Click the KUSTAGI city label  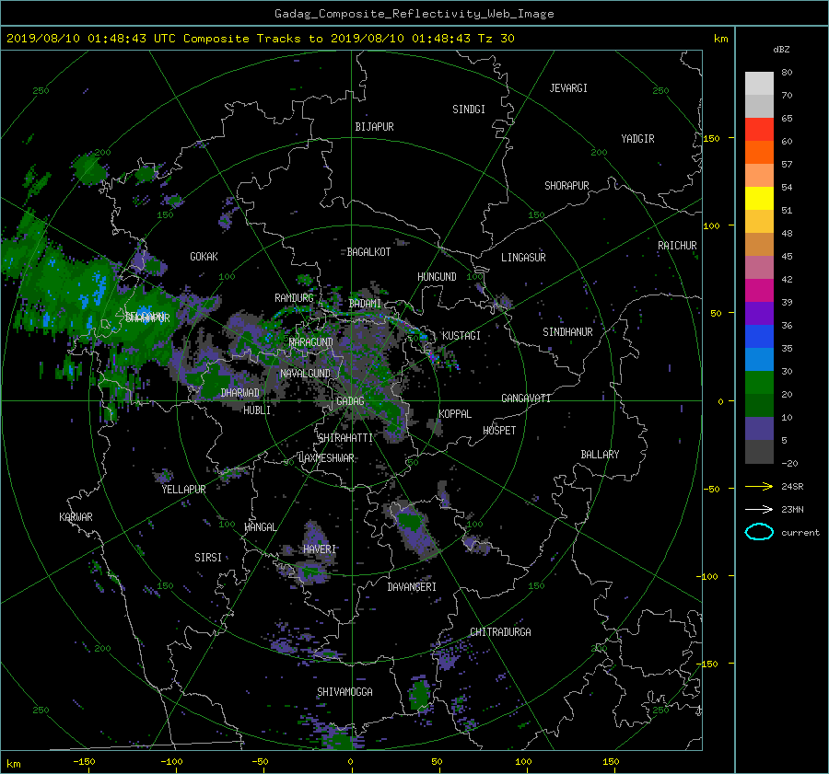(x=461, y=336)
